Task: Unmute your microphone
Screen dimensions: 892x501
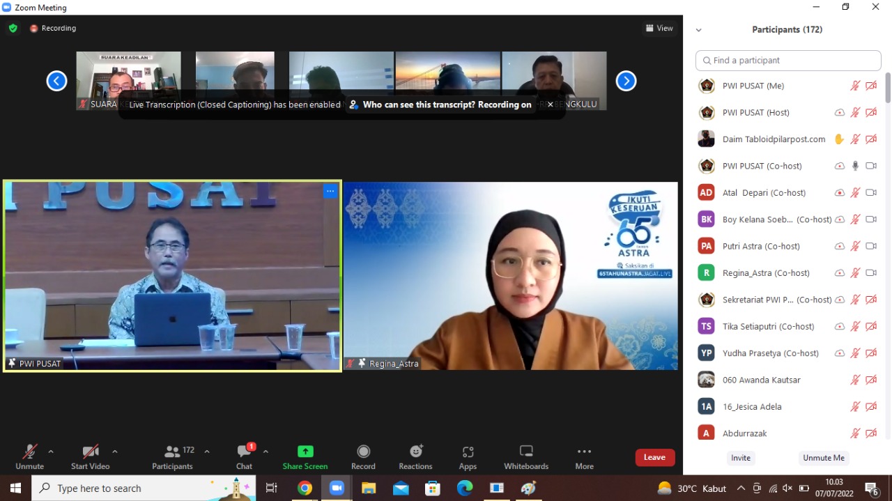Action: click(x=29, y=456)
